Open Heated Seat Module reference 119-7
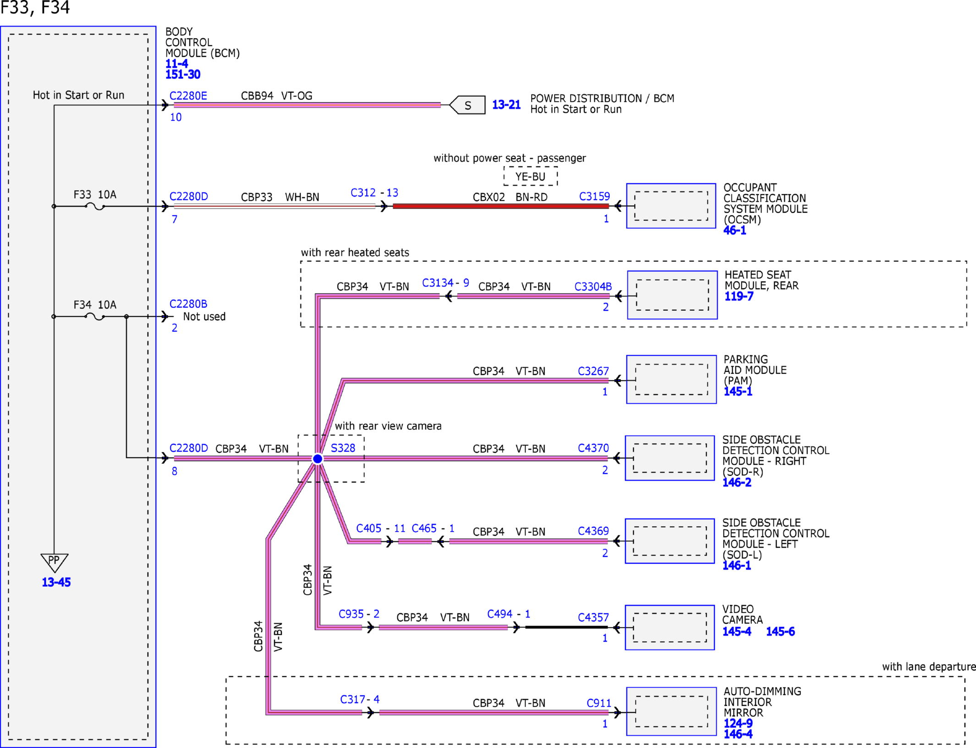This screenshot has height=748, width=976. pyautogui.click(x=739, y=297)
